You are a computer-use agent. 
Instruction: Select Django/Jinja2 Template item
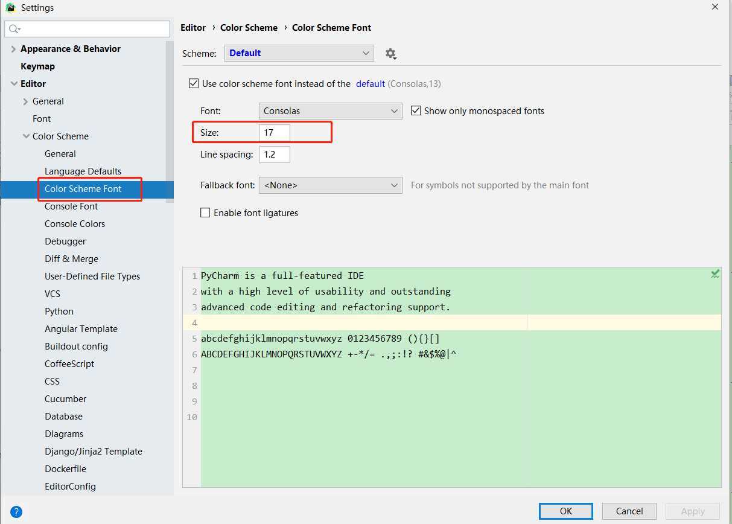pos(94,452)
